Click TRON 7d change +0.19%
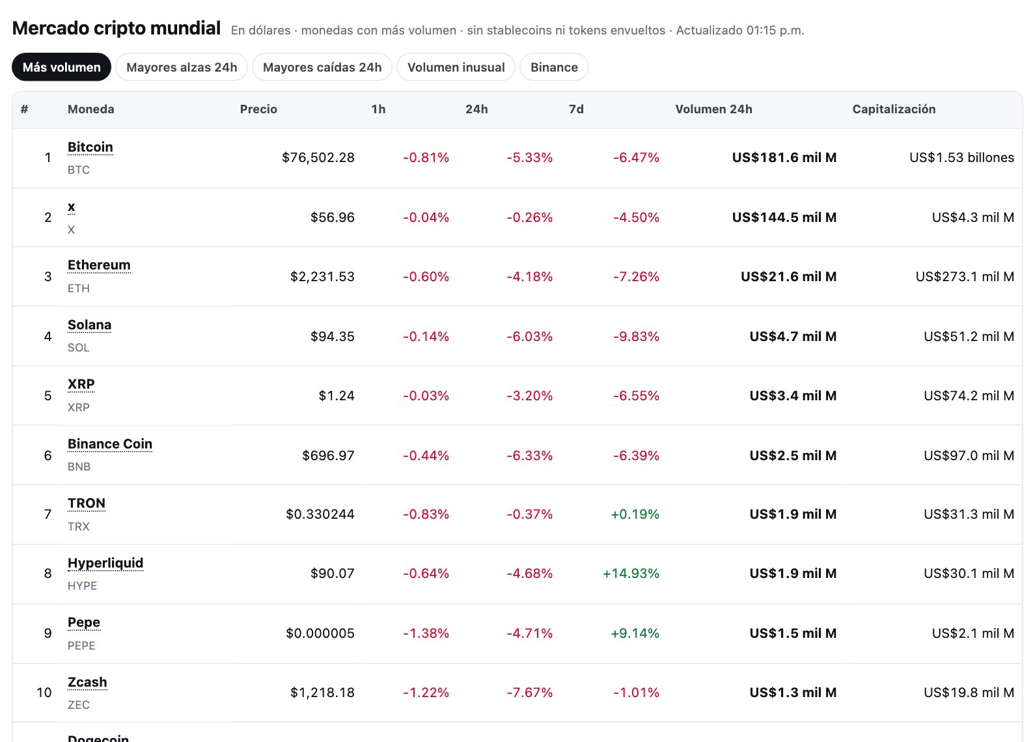Image resolution: width=1035 pixels, height=742 pixels. pyautogui.click(x=635, y=514)
